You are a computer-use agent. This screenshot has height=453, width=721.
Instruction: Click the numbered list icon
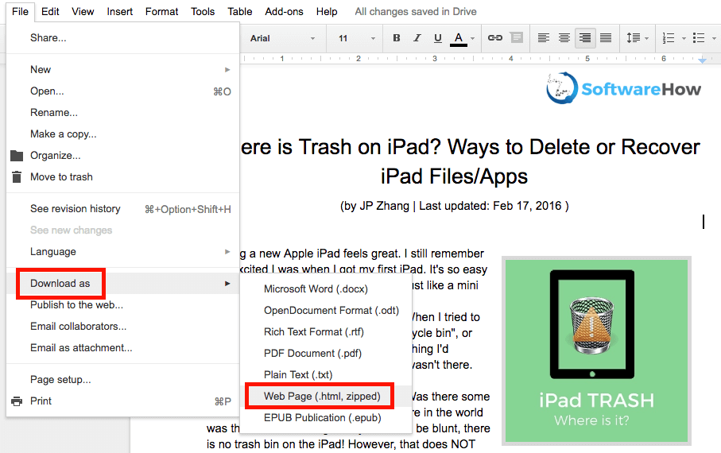(668, 38)
